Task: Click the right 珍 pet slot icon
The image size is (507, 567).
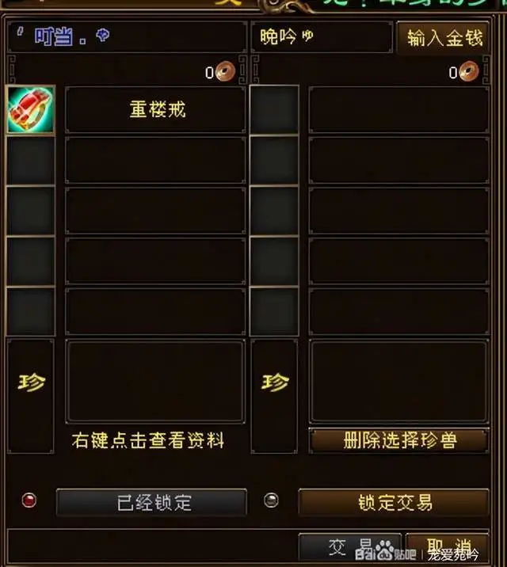Action: [275, 382]
